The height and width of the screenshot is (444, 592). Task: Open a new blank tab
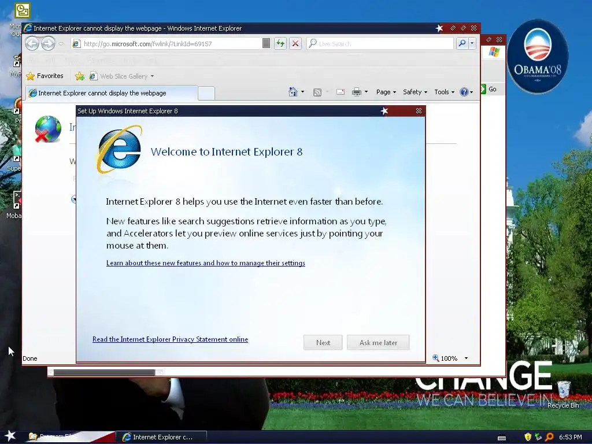click(x=206, y=93)
